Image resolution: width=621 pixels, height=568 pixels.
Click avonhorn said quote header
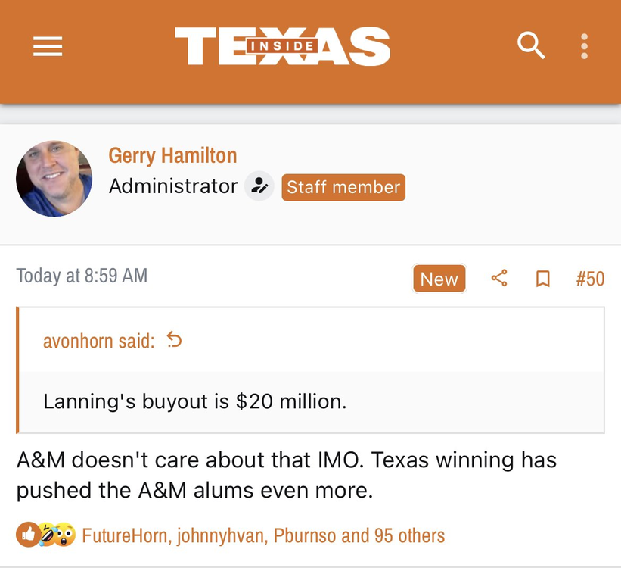[x=98, y=341]
